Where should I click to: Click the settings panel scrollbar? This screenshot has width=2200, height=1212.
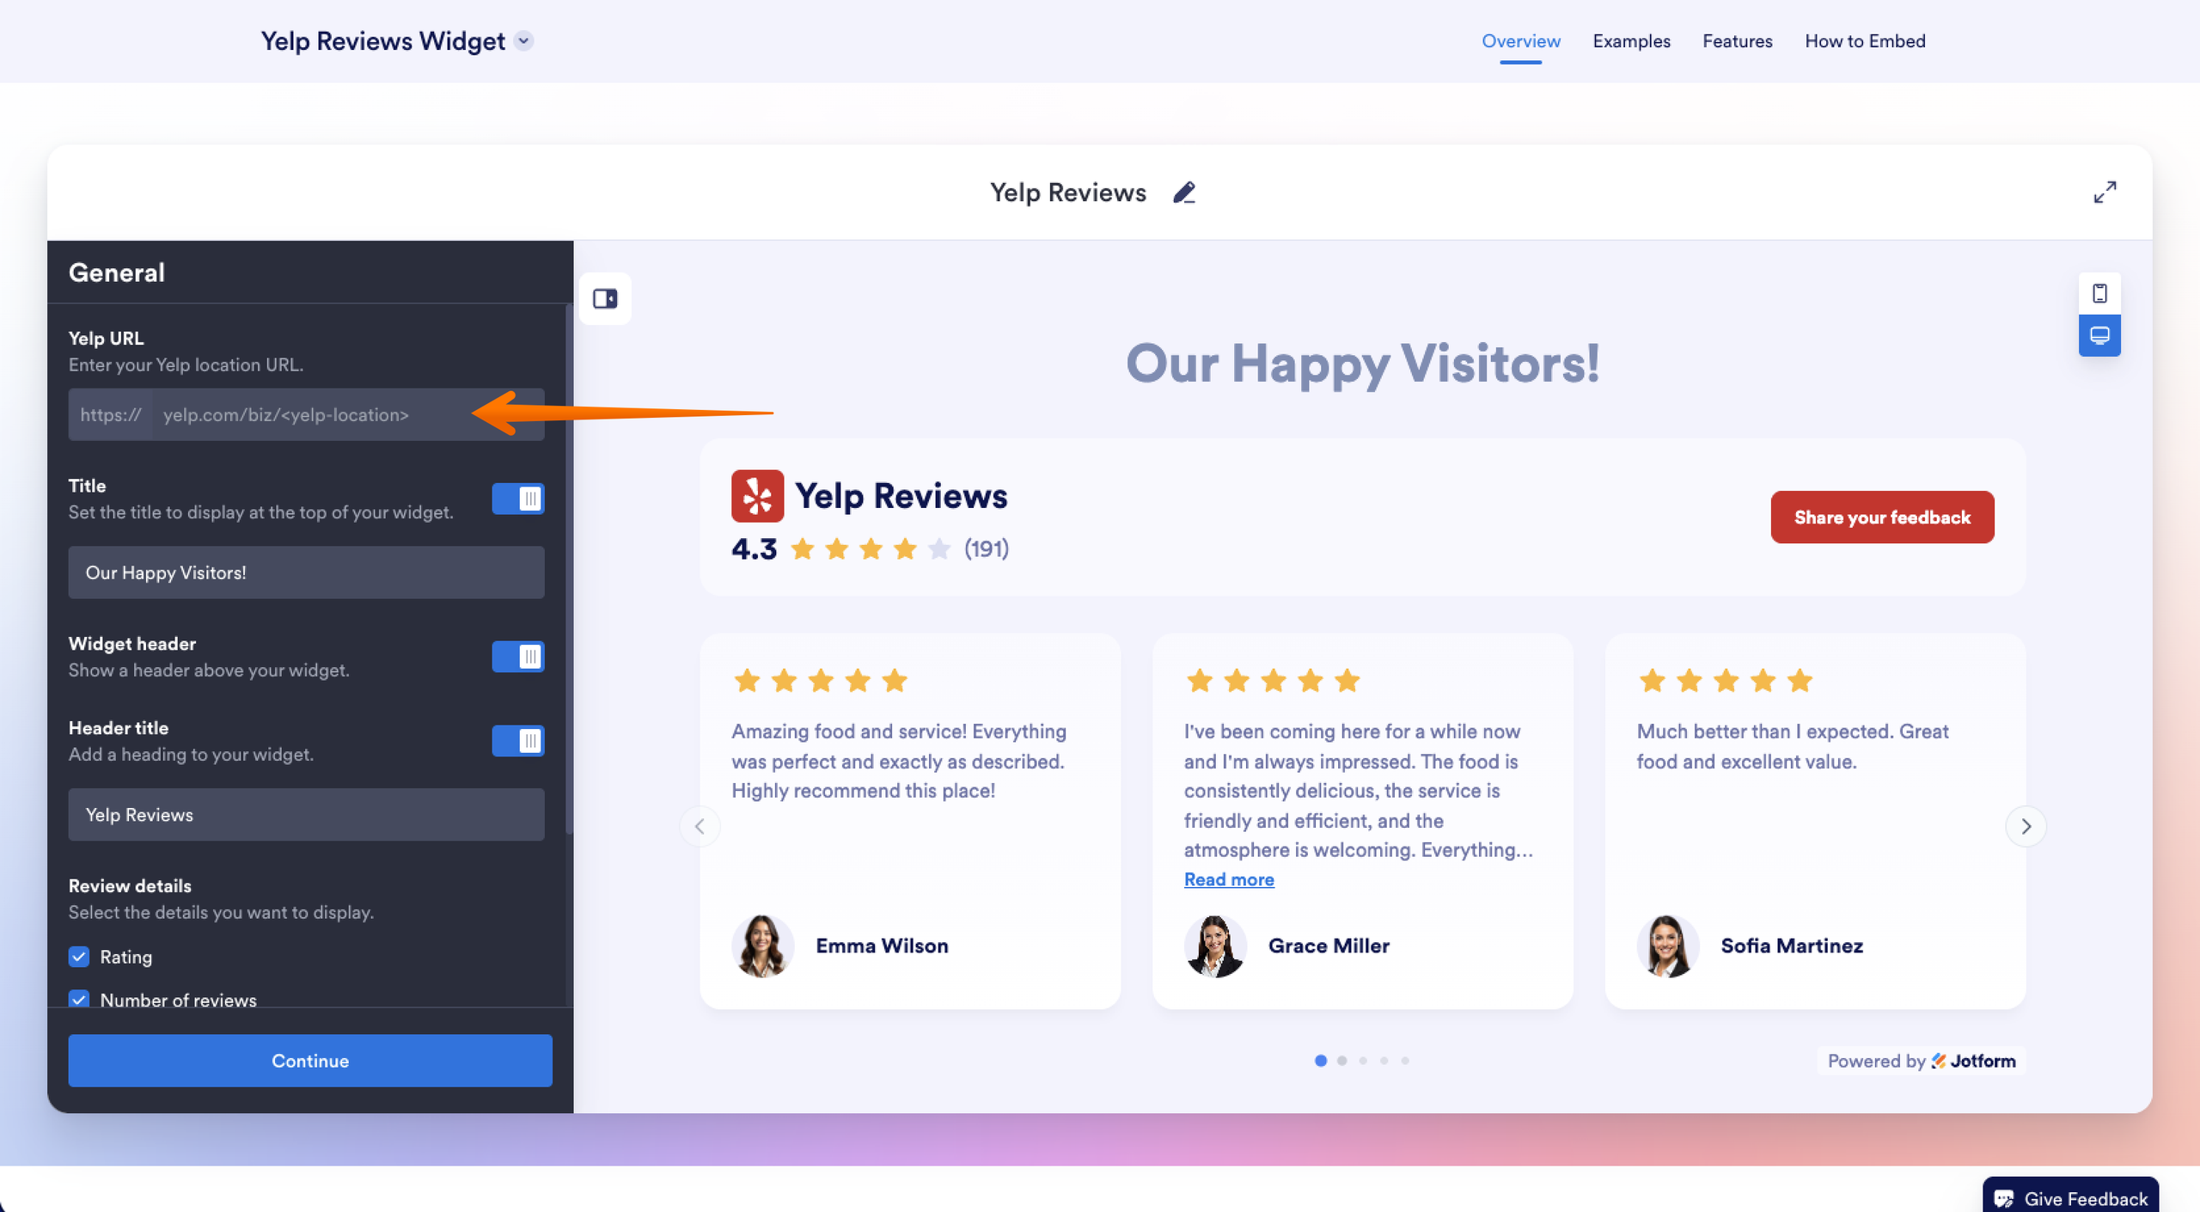pyautogui.click(x=569, y=569)
